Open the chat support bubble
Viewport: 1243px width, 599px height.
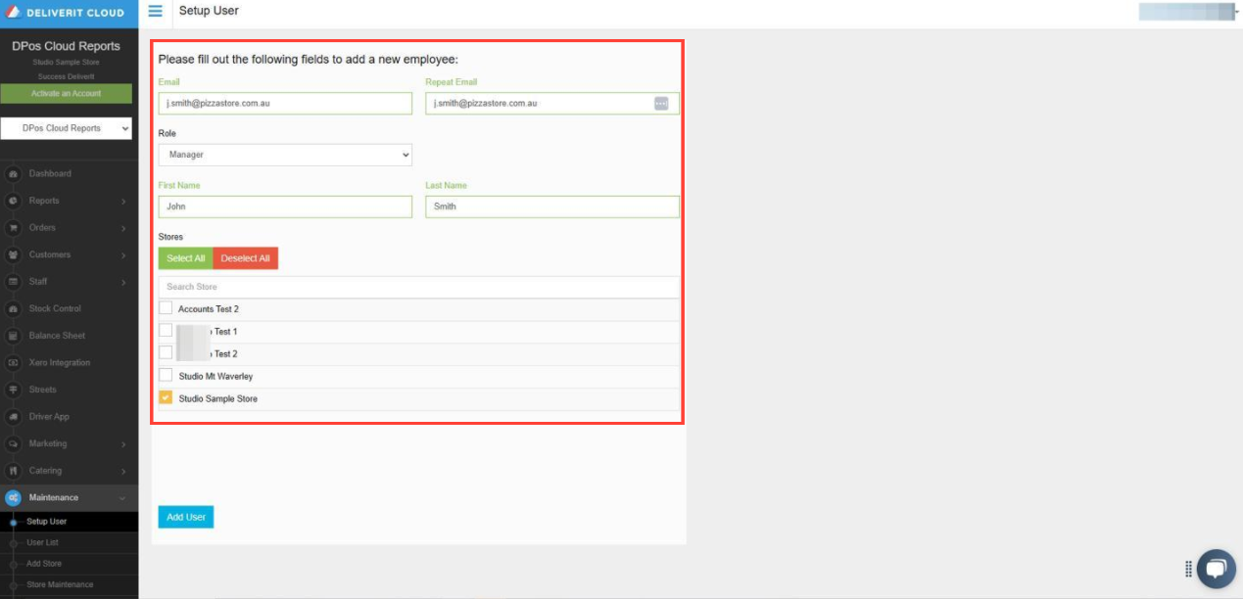[1216, 569]
